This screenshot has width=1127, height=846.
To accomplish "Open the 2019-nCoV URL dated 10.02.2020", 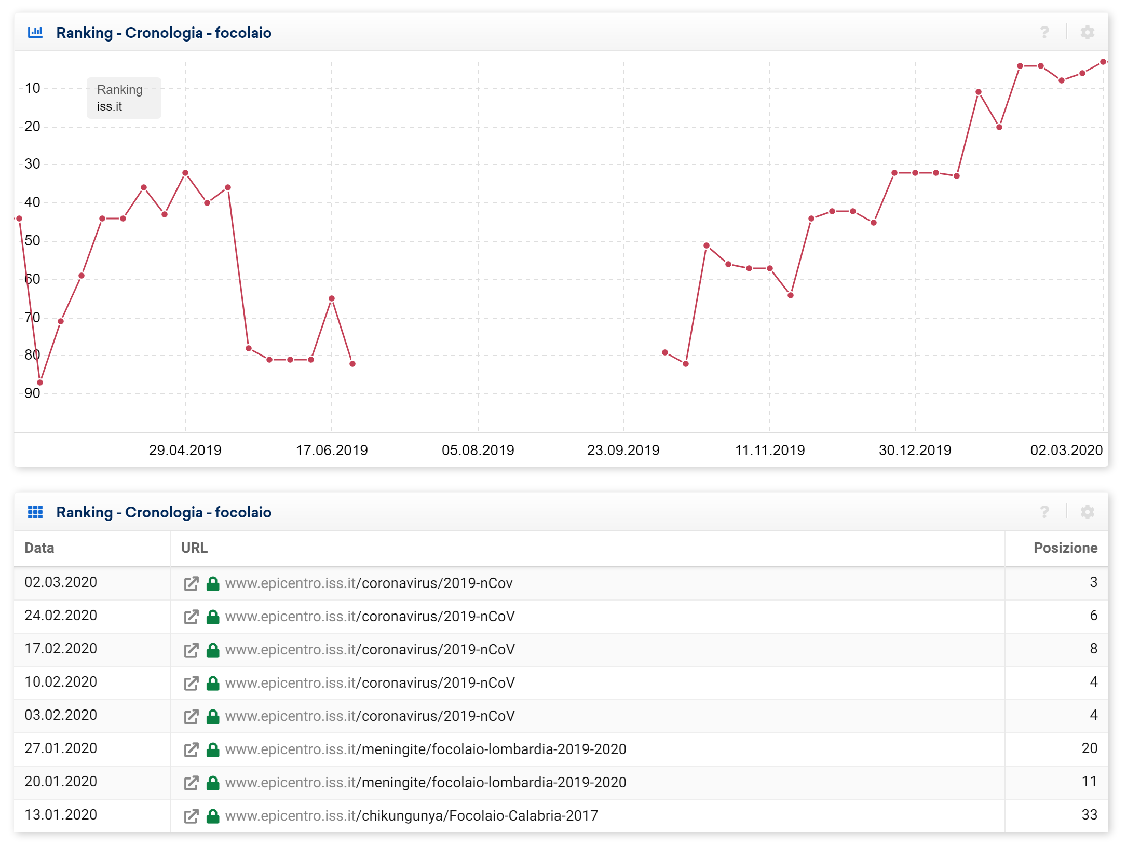I will coord(370,683).
